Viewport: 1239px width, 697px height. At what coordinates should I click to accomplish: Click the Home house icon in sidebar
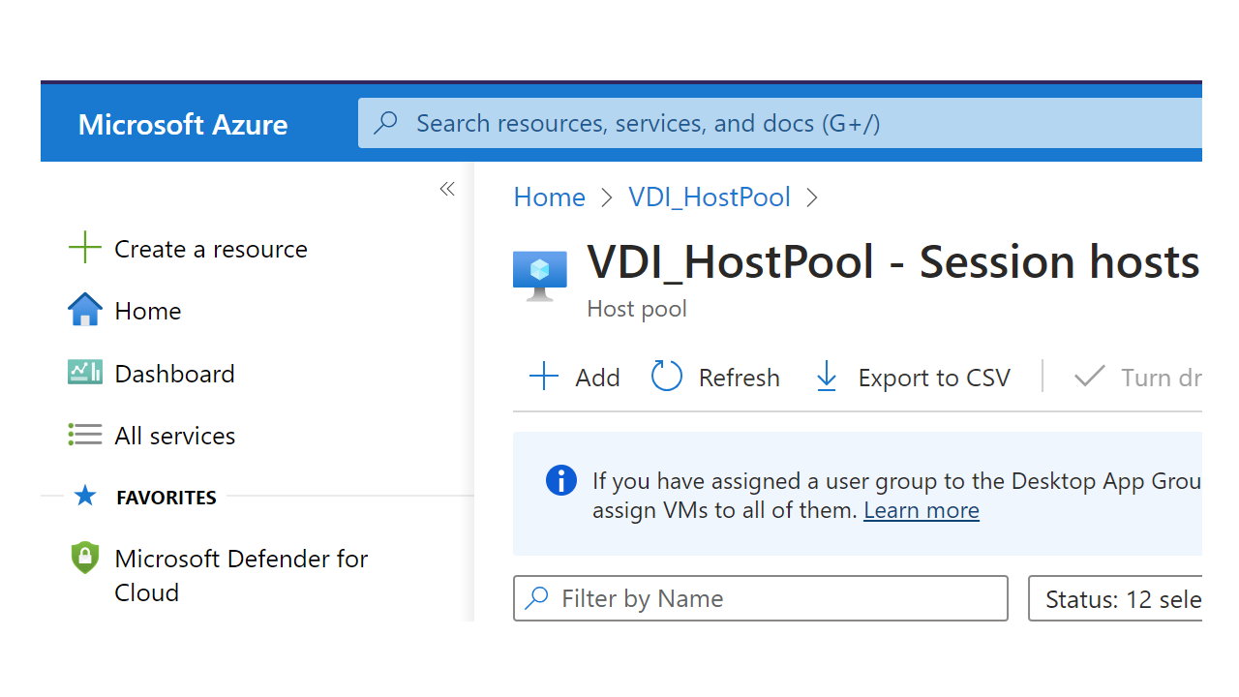85,311
